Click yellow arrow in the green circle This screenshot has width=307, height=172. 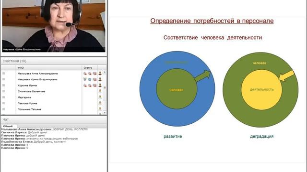point(286,76)
